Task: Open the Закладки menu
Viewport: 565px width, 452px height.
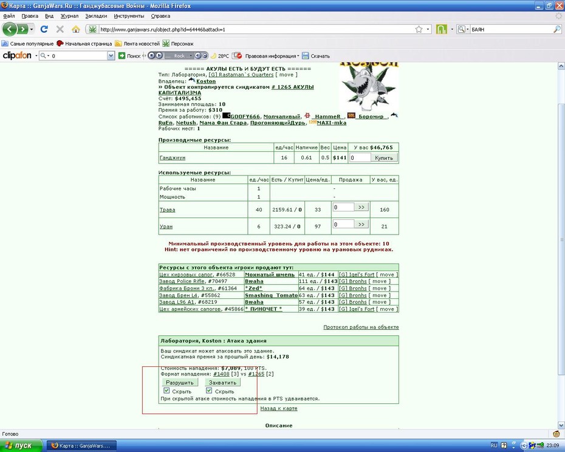Action: pyautogui.click(x=96, y=16)
